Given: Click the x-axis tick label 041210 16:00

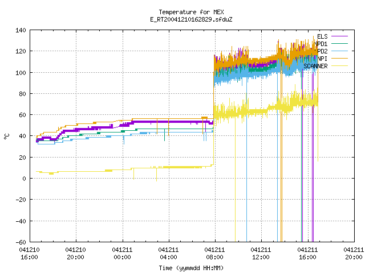Looking at the screenshot, I should click(29, 254).
